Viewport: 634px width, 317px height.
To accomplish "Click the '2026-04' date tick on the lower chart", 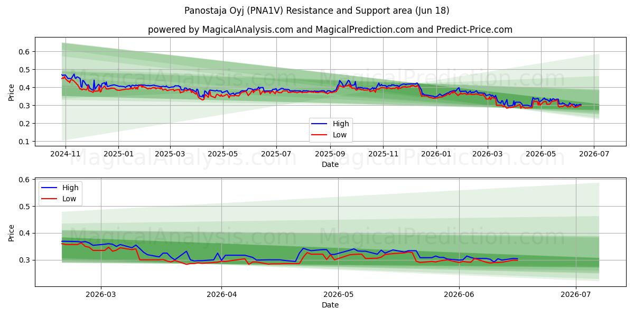I will [221, 295].
